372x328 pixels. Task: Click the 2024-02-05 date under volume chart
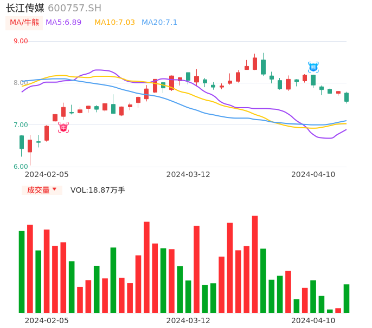(47, 320)
